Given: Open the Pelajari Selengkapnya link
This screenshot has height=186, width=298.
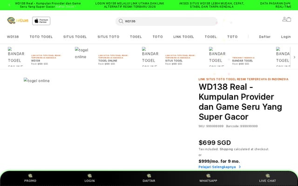Looking at the screenshot, I should coord(217,167).
